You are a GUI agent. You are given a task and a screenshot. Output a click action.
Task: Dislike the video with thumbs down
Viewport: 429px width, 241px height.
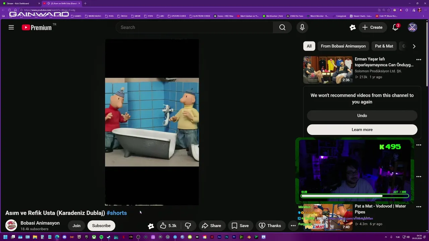click(x=188, y=226)
